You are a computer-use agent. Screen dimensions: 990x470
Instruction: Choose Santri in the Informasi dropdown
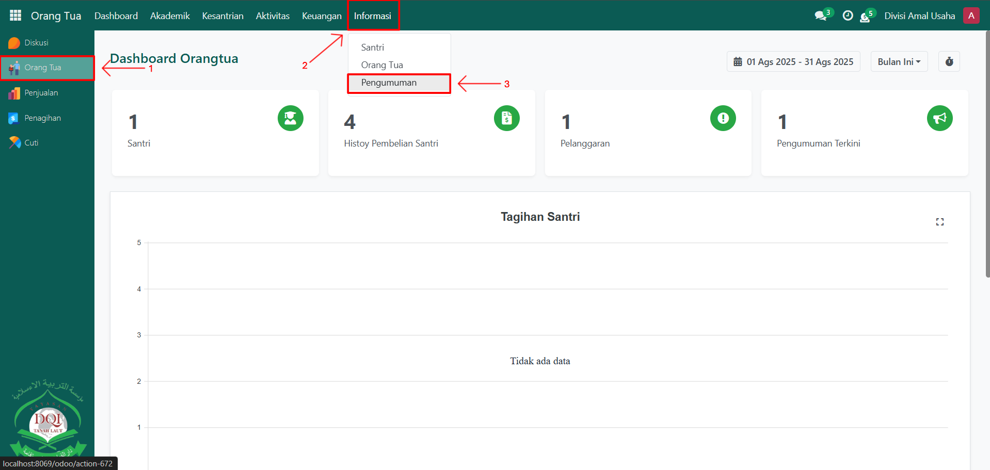coord(373,47)
